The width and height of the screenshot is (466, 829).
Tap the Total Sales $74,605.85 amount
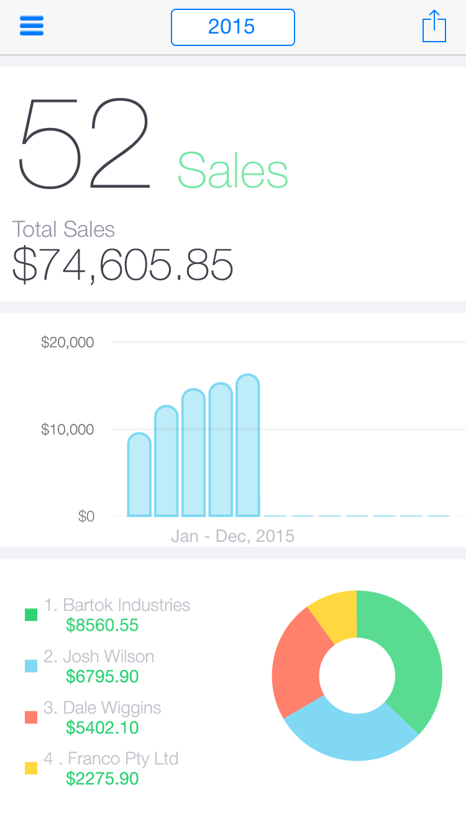click(x=123, y=265)
